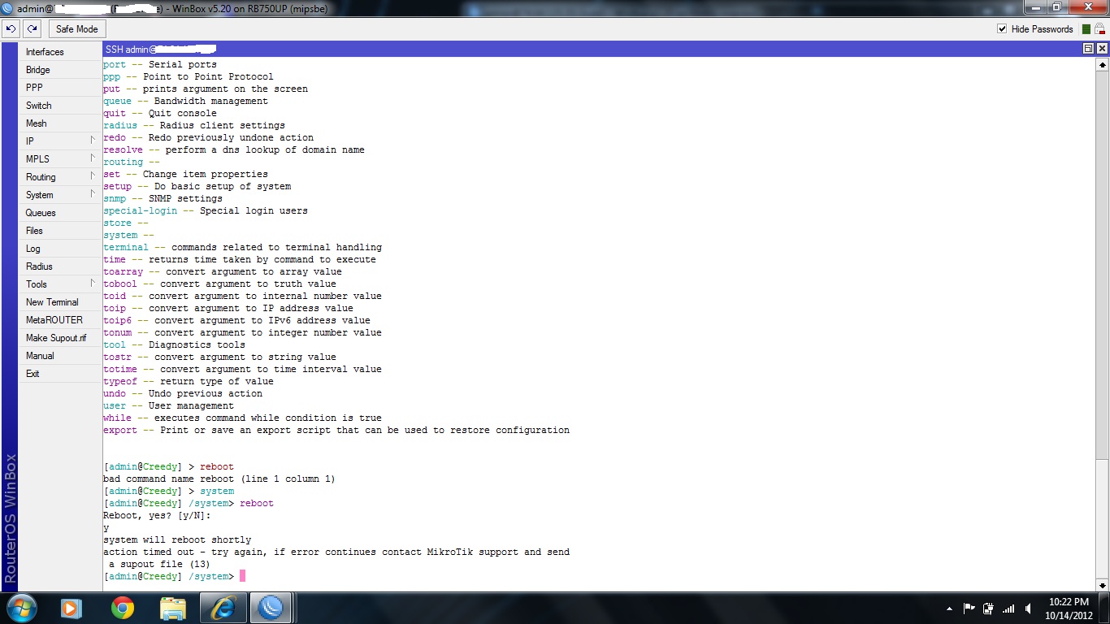
Task: Open the Action Center flag icon
Action: [x=969, y=609]
